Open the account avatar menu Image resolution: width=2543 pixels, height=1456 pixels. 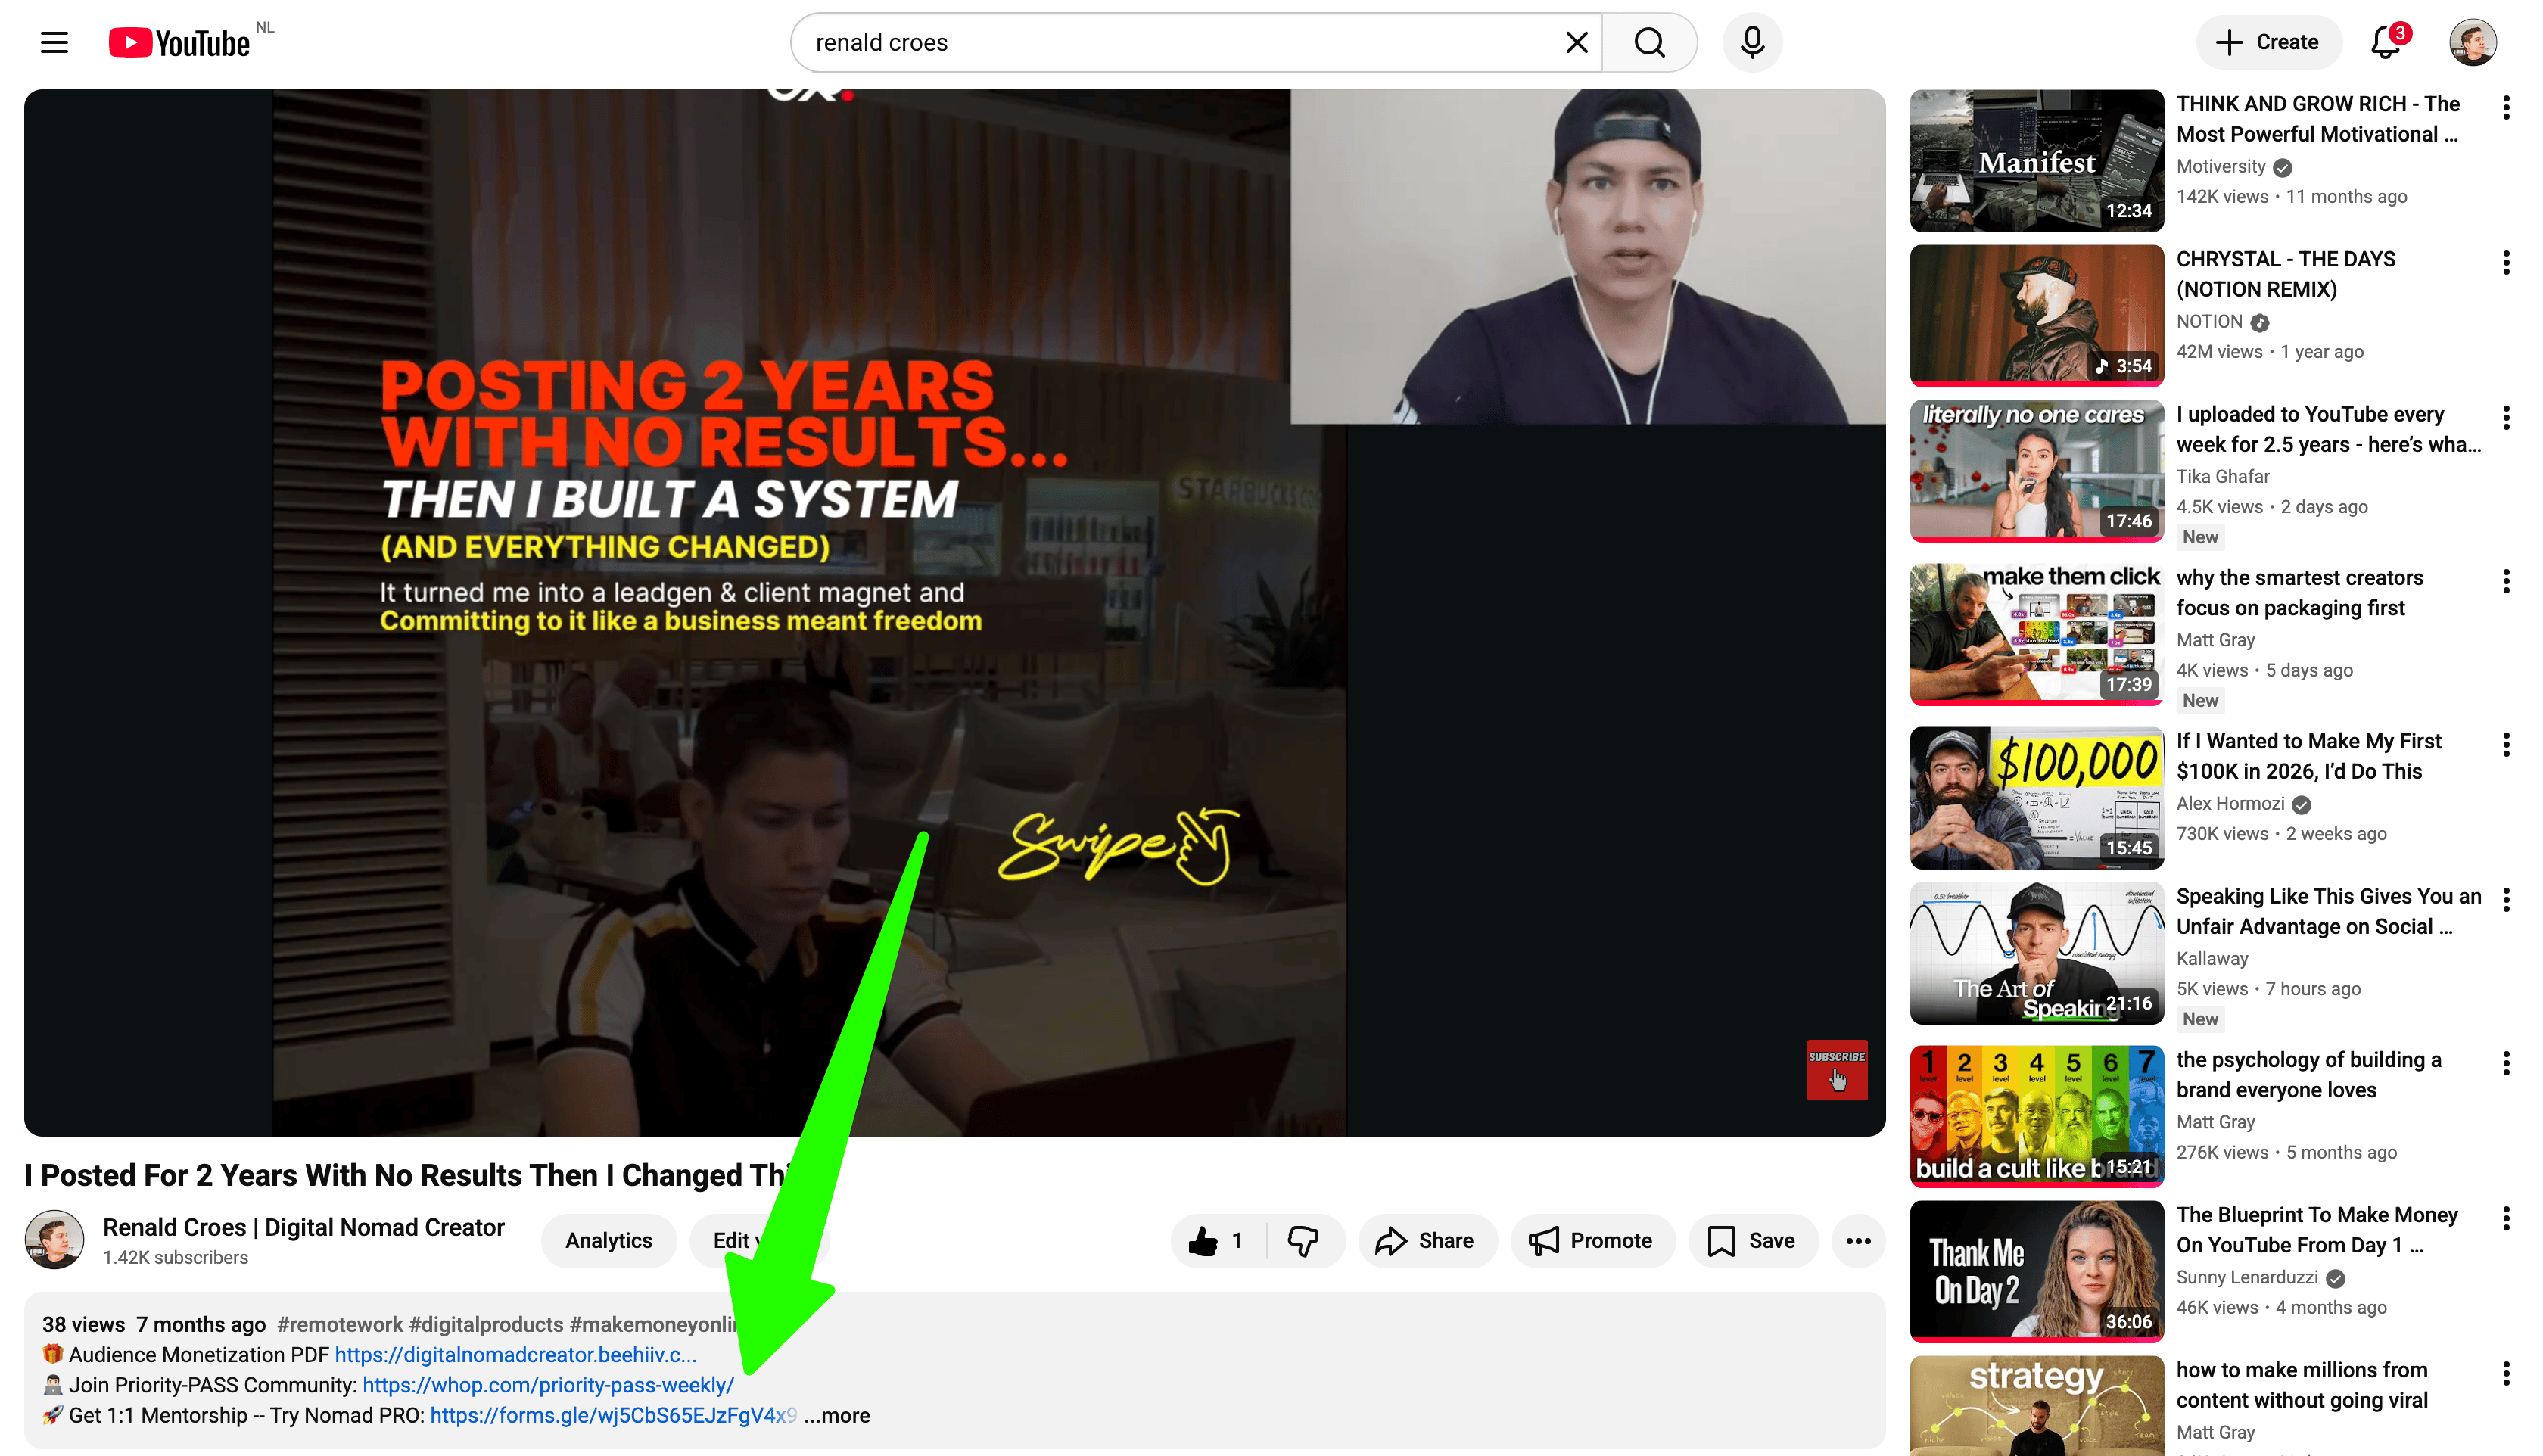[2473, 42]
